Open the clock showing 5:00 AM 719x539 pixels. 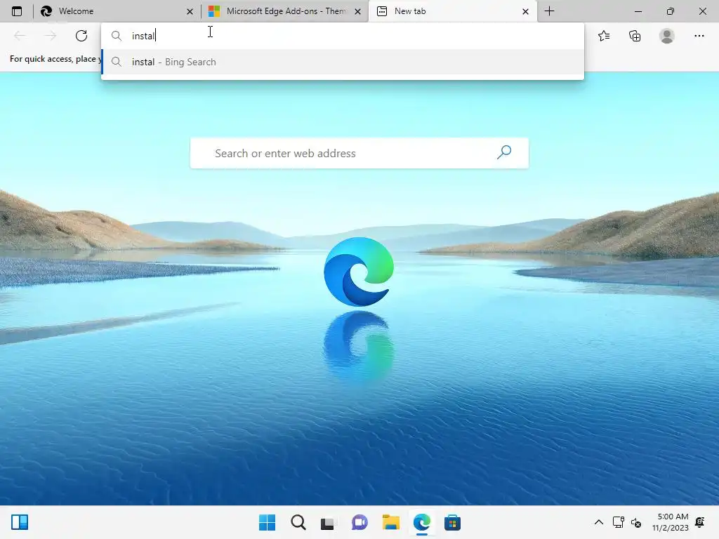(671, 522)
